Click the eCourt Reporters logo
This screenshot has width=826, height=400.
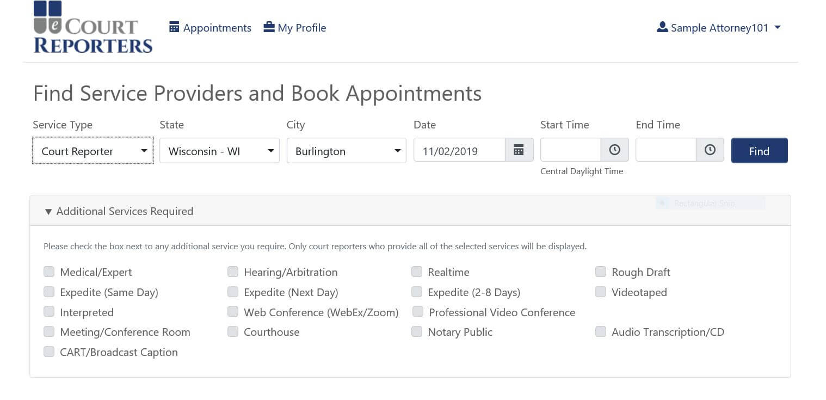(x=93, y=27)
